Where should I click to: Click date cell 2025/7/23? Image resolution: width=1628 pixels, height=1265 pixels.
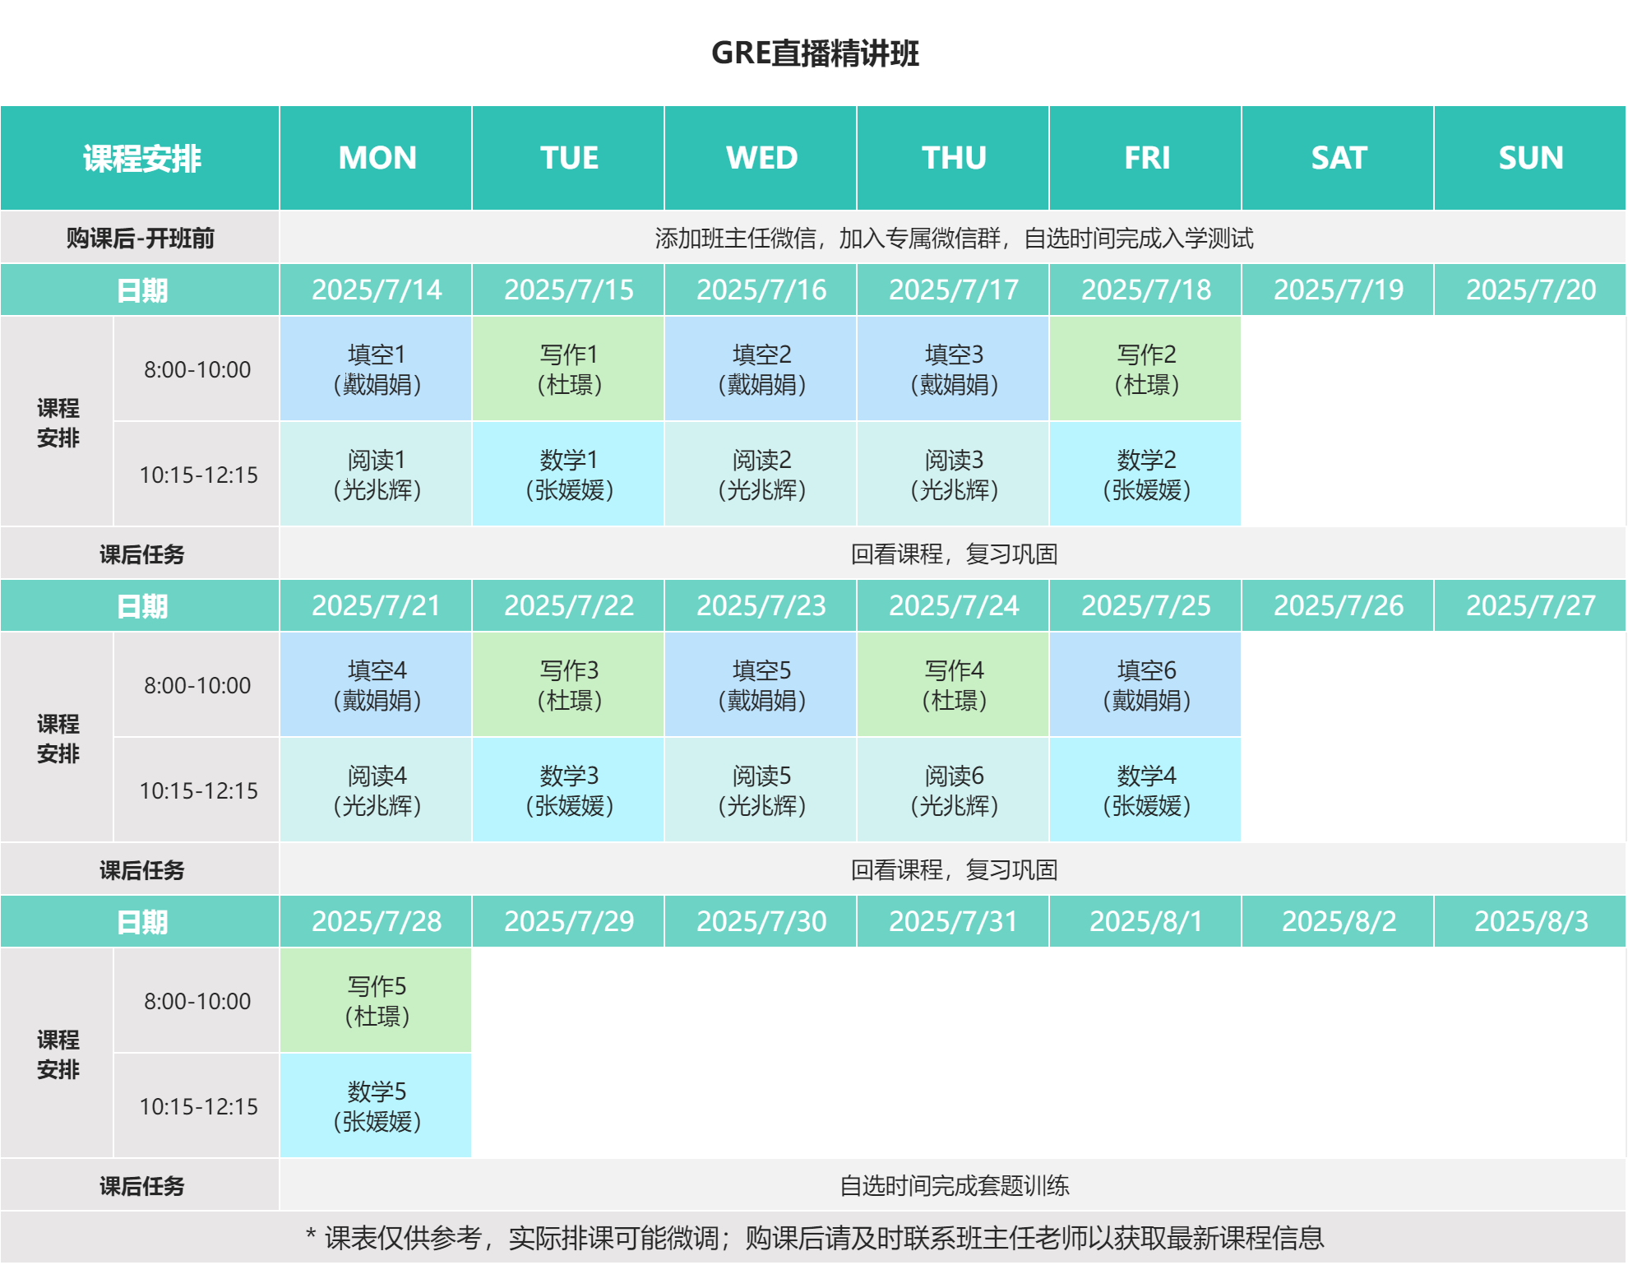[x=761, y=605]
